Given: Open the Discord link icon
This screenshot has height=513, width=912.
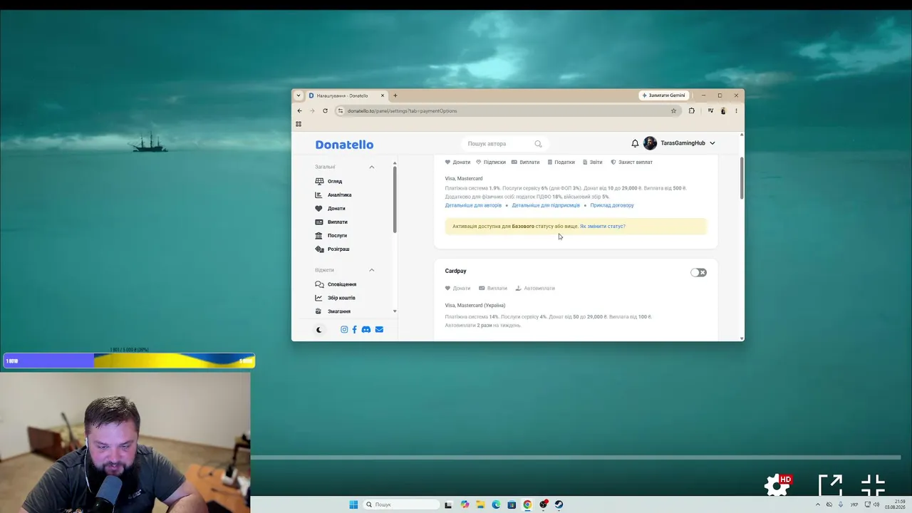Looking at the screenshot, I should pos(366,329).
